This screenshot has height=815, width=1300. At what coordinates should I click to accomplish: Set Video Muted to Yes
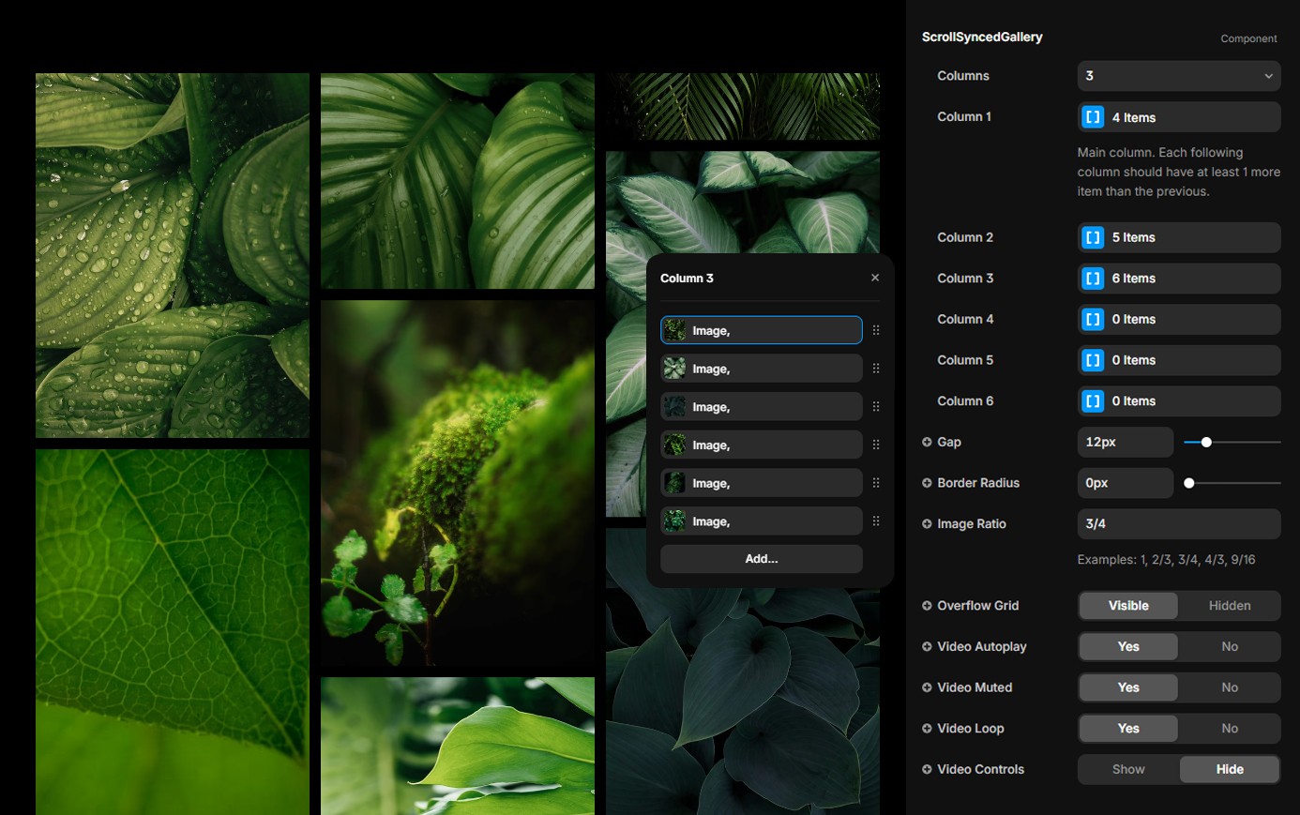[x=1128, y=687]
